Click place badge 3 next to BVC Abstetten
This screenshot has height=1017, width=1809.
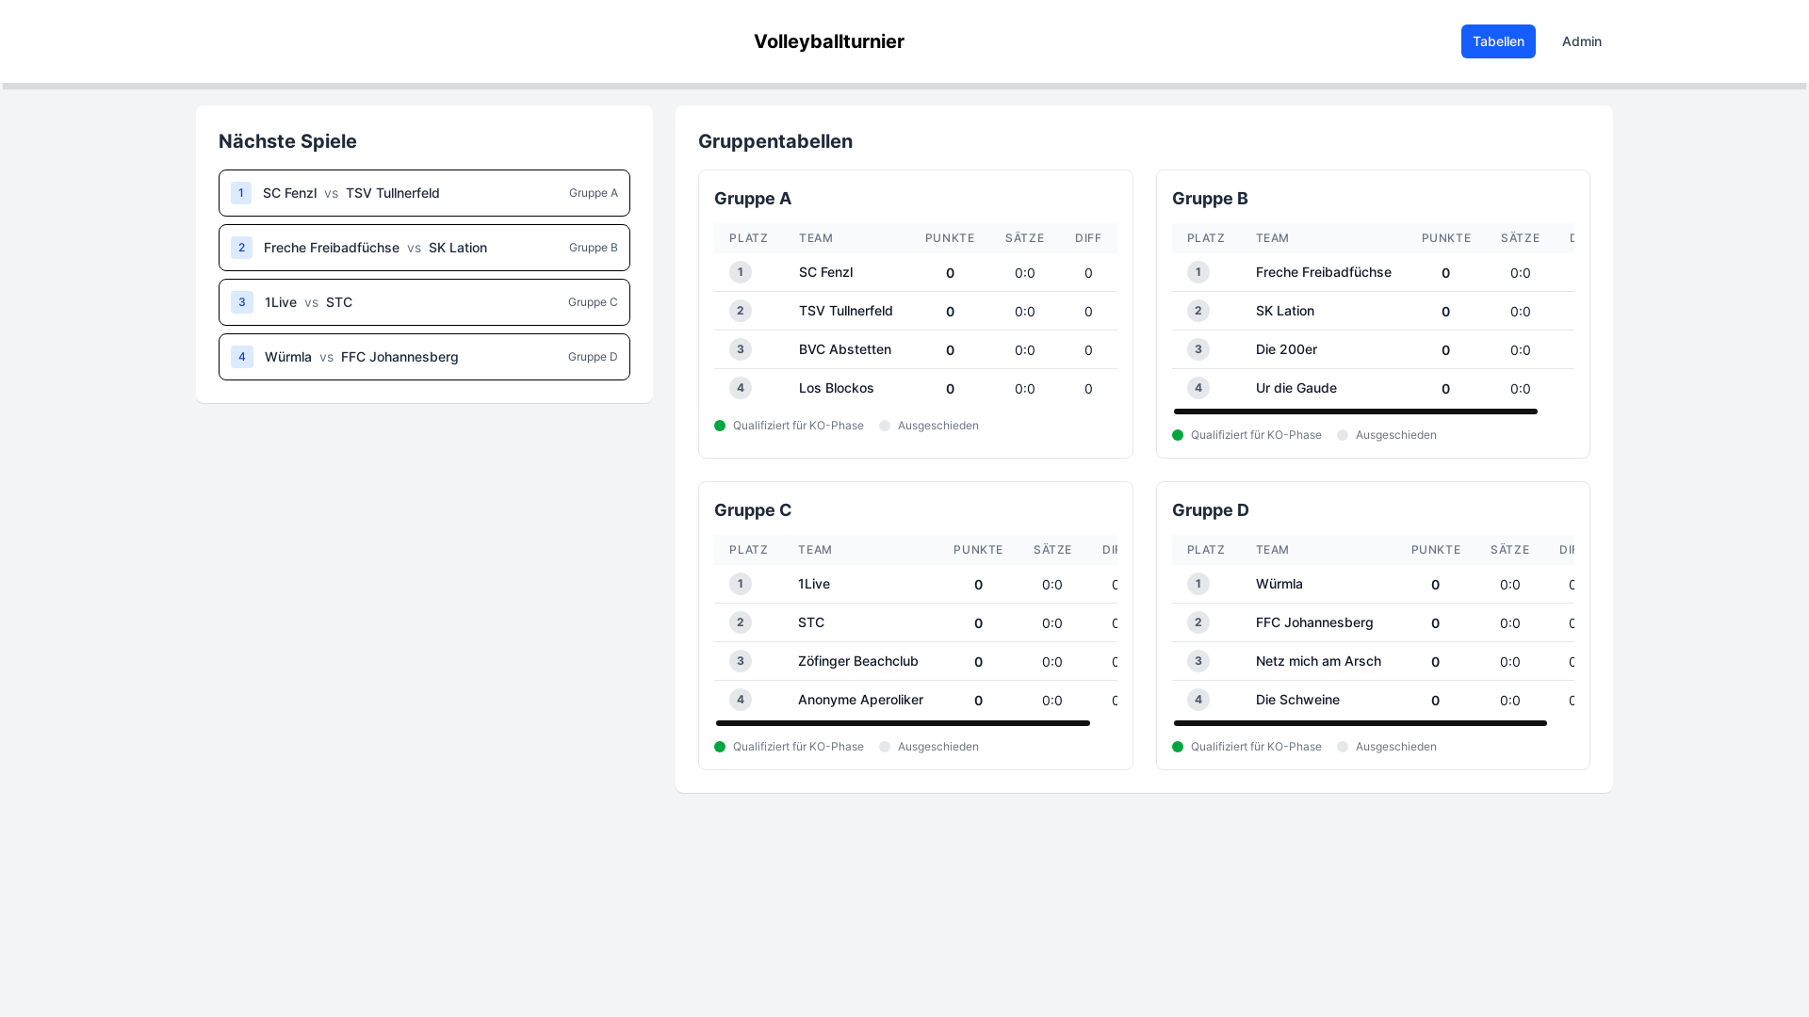(741, 349)
